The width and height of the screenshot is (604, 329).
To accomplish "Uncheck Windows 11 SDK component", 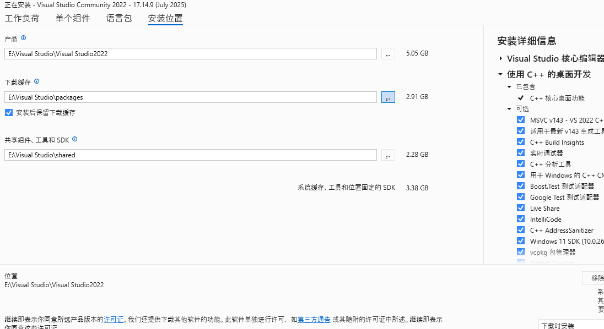I will tap(521, 241).
